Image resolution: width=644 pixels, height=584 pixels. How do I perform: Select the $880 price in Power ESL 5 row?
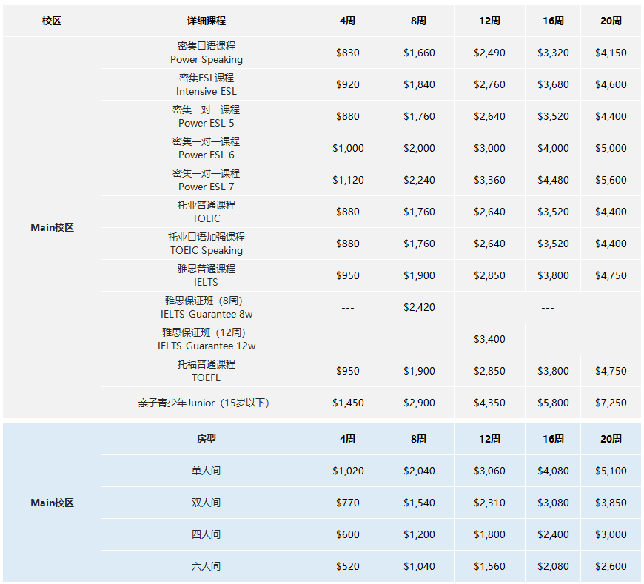[x=347, y=116]
